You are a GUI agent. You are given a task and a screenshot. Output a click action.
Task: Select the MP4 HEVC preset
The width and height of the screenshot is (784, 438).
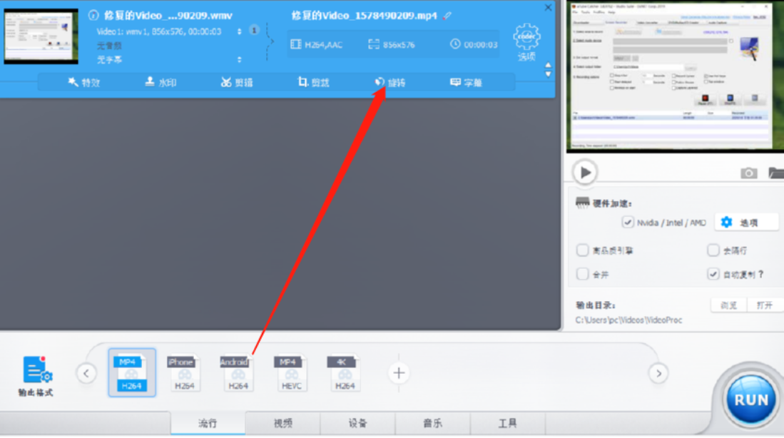coord(291,373)
